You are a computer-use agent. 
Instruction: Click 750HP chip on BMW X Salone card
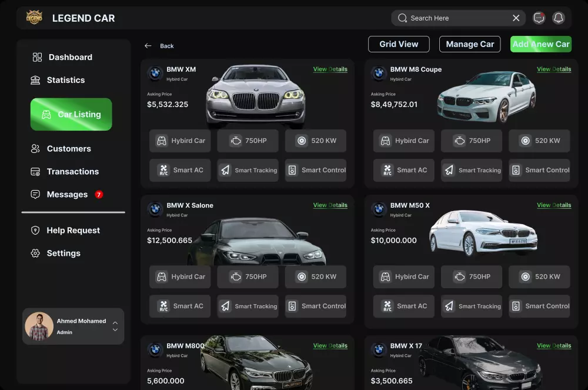tap(248, 276)
